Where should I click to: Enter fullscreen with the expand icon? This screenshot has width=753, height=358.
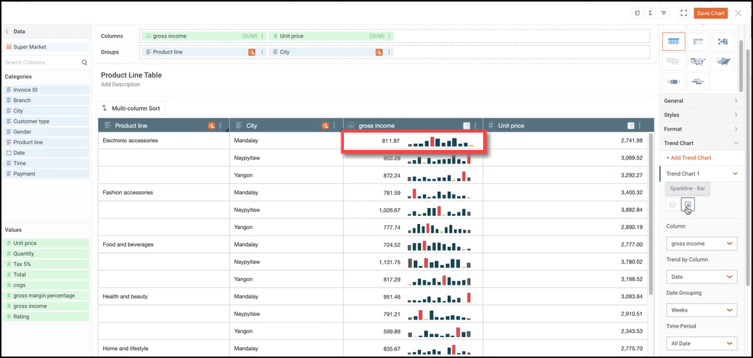[683, 13]
